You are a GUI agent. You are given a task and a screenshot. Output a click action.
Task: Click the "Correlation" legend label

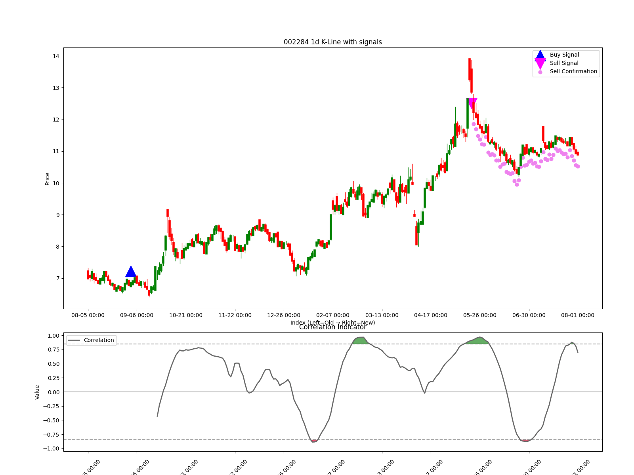pos(99,340)
